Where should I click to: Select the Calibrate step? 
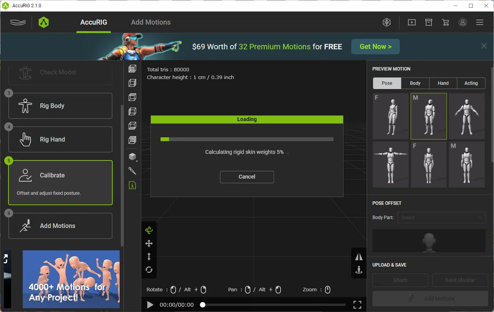pos(61,183)
